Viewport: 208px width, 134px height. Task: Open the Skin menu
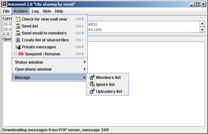(x=47, y=11)
